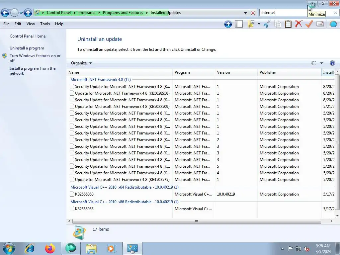Screen dimensions: 340x255
Task: Select Update for .NET Framework 4.8 (KB4503575)
Action: click(x=122, y=180)
